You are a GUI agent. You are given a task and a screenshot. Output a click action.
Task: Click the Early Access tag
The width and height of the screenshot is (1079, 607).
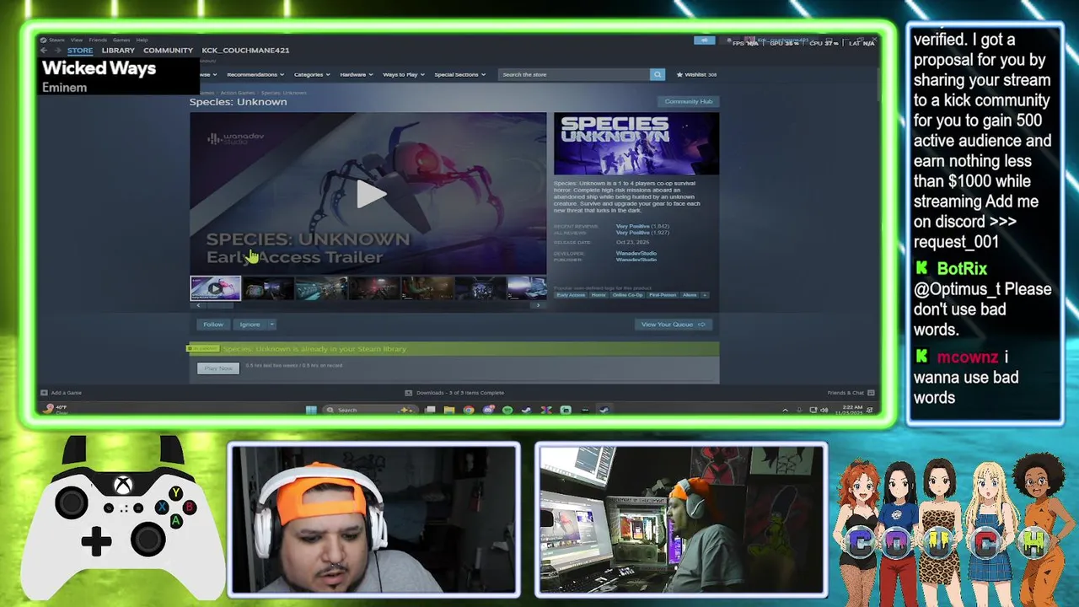pyautogui.click(x=571, y=295)
